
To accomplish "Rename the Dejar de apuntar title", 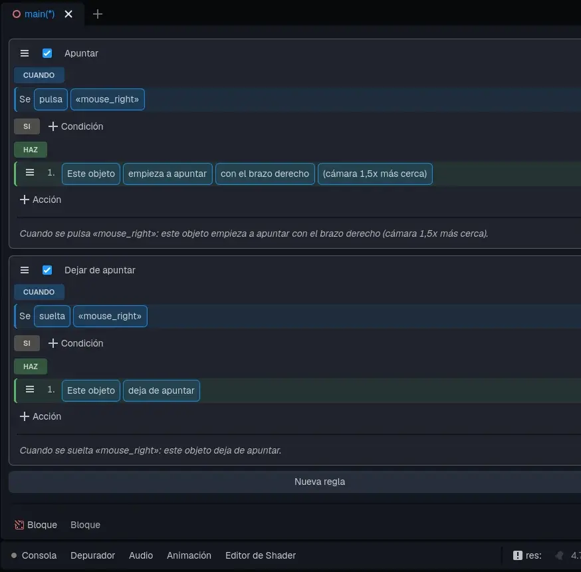I will [100, 270].
